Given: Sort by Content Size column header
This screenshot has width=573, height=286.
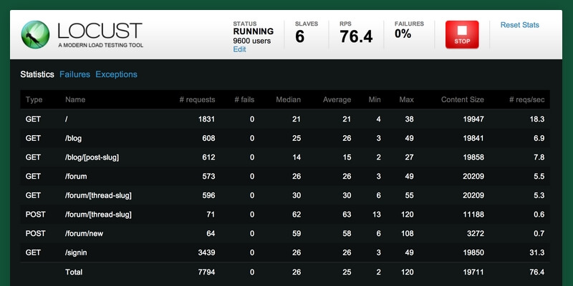Looking at the screenshot, I should (462, 100).
